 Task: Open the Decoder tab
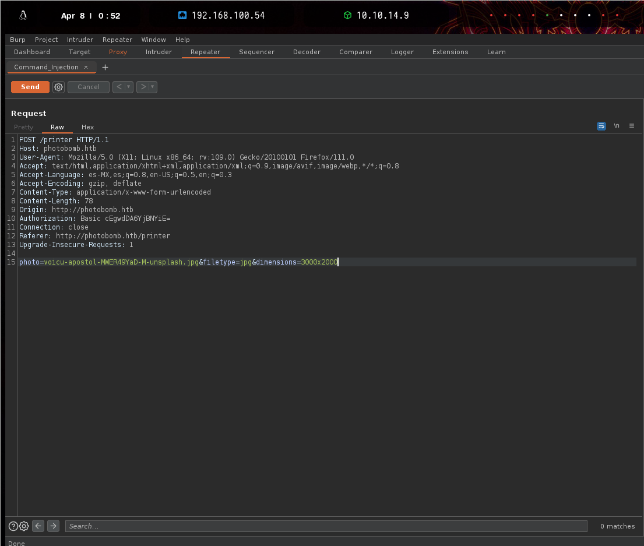click(307, 52)
